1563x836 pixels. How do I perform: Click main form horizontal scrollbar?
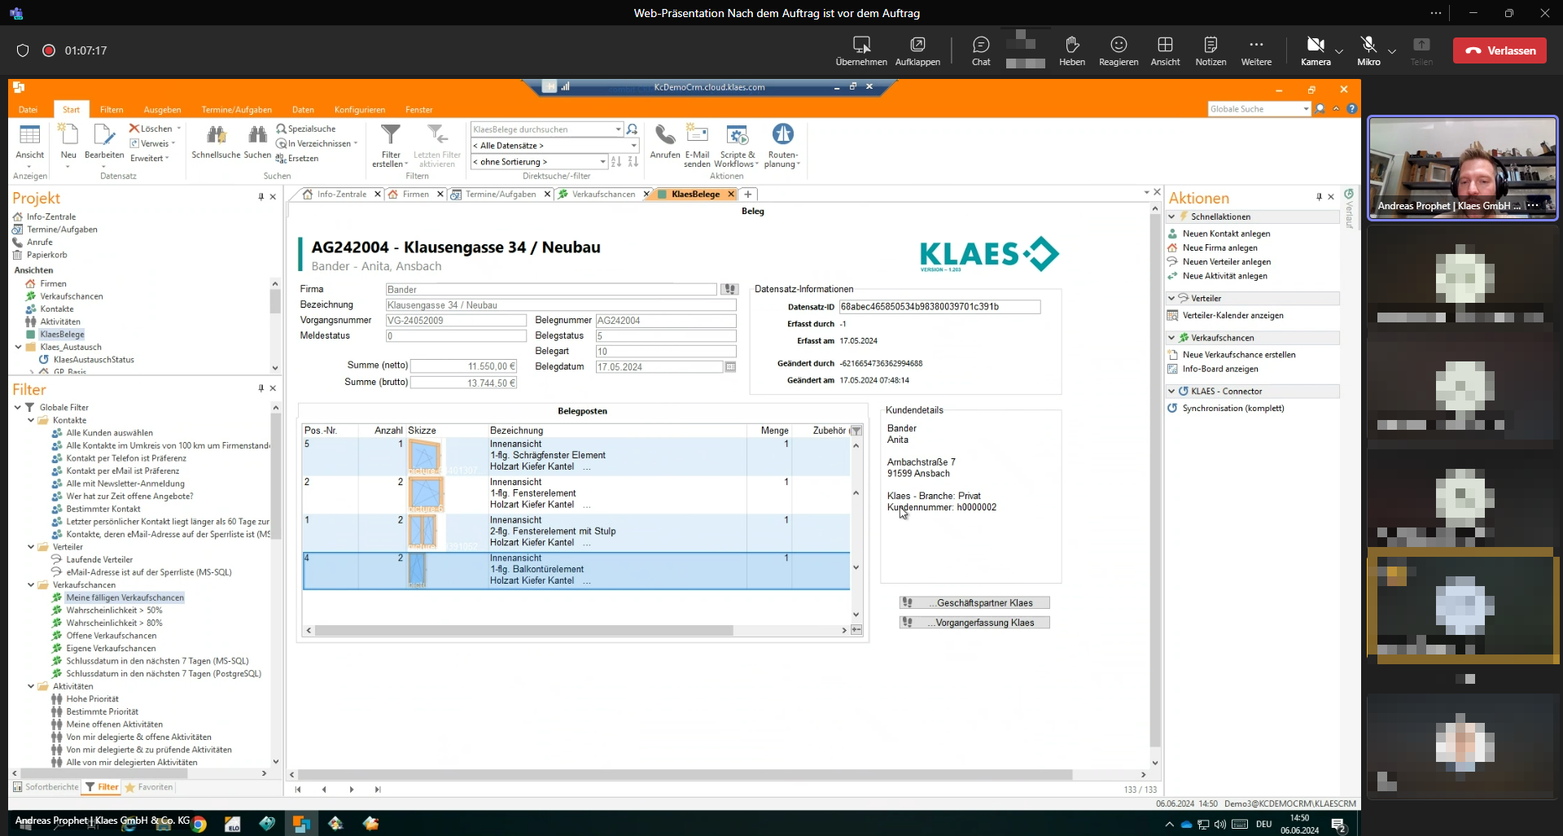click(x=685, y=775)
